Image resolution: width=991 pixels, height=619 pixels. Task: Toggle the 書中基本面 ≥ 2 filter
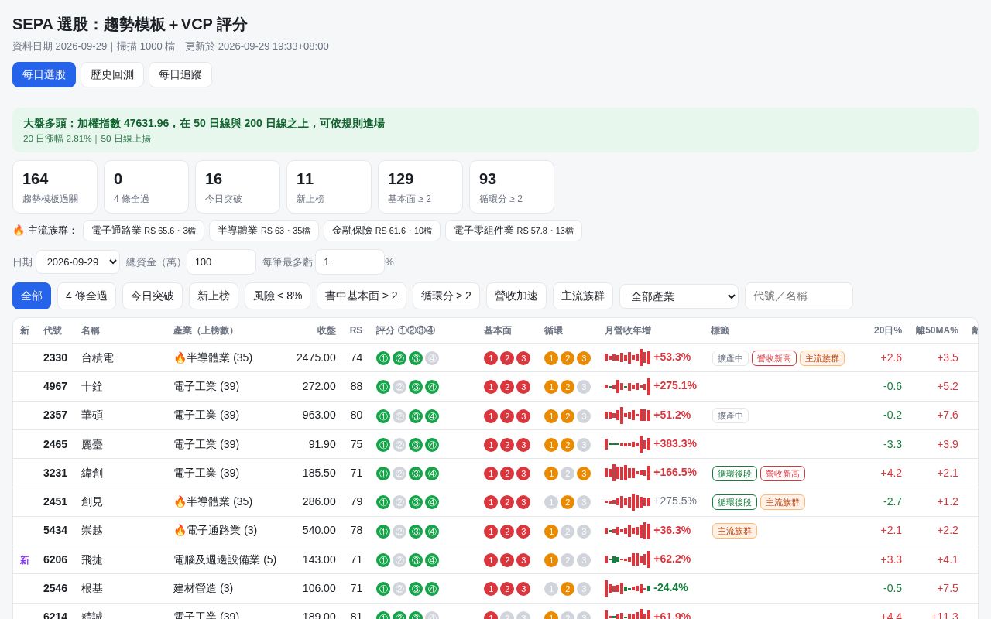pos(362,296)
